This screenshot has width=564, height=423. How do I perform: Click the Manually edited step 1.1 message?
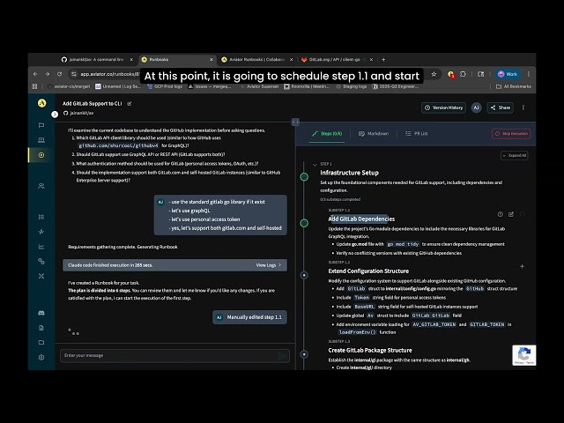(x=249, y=317)
